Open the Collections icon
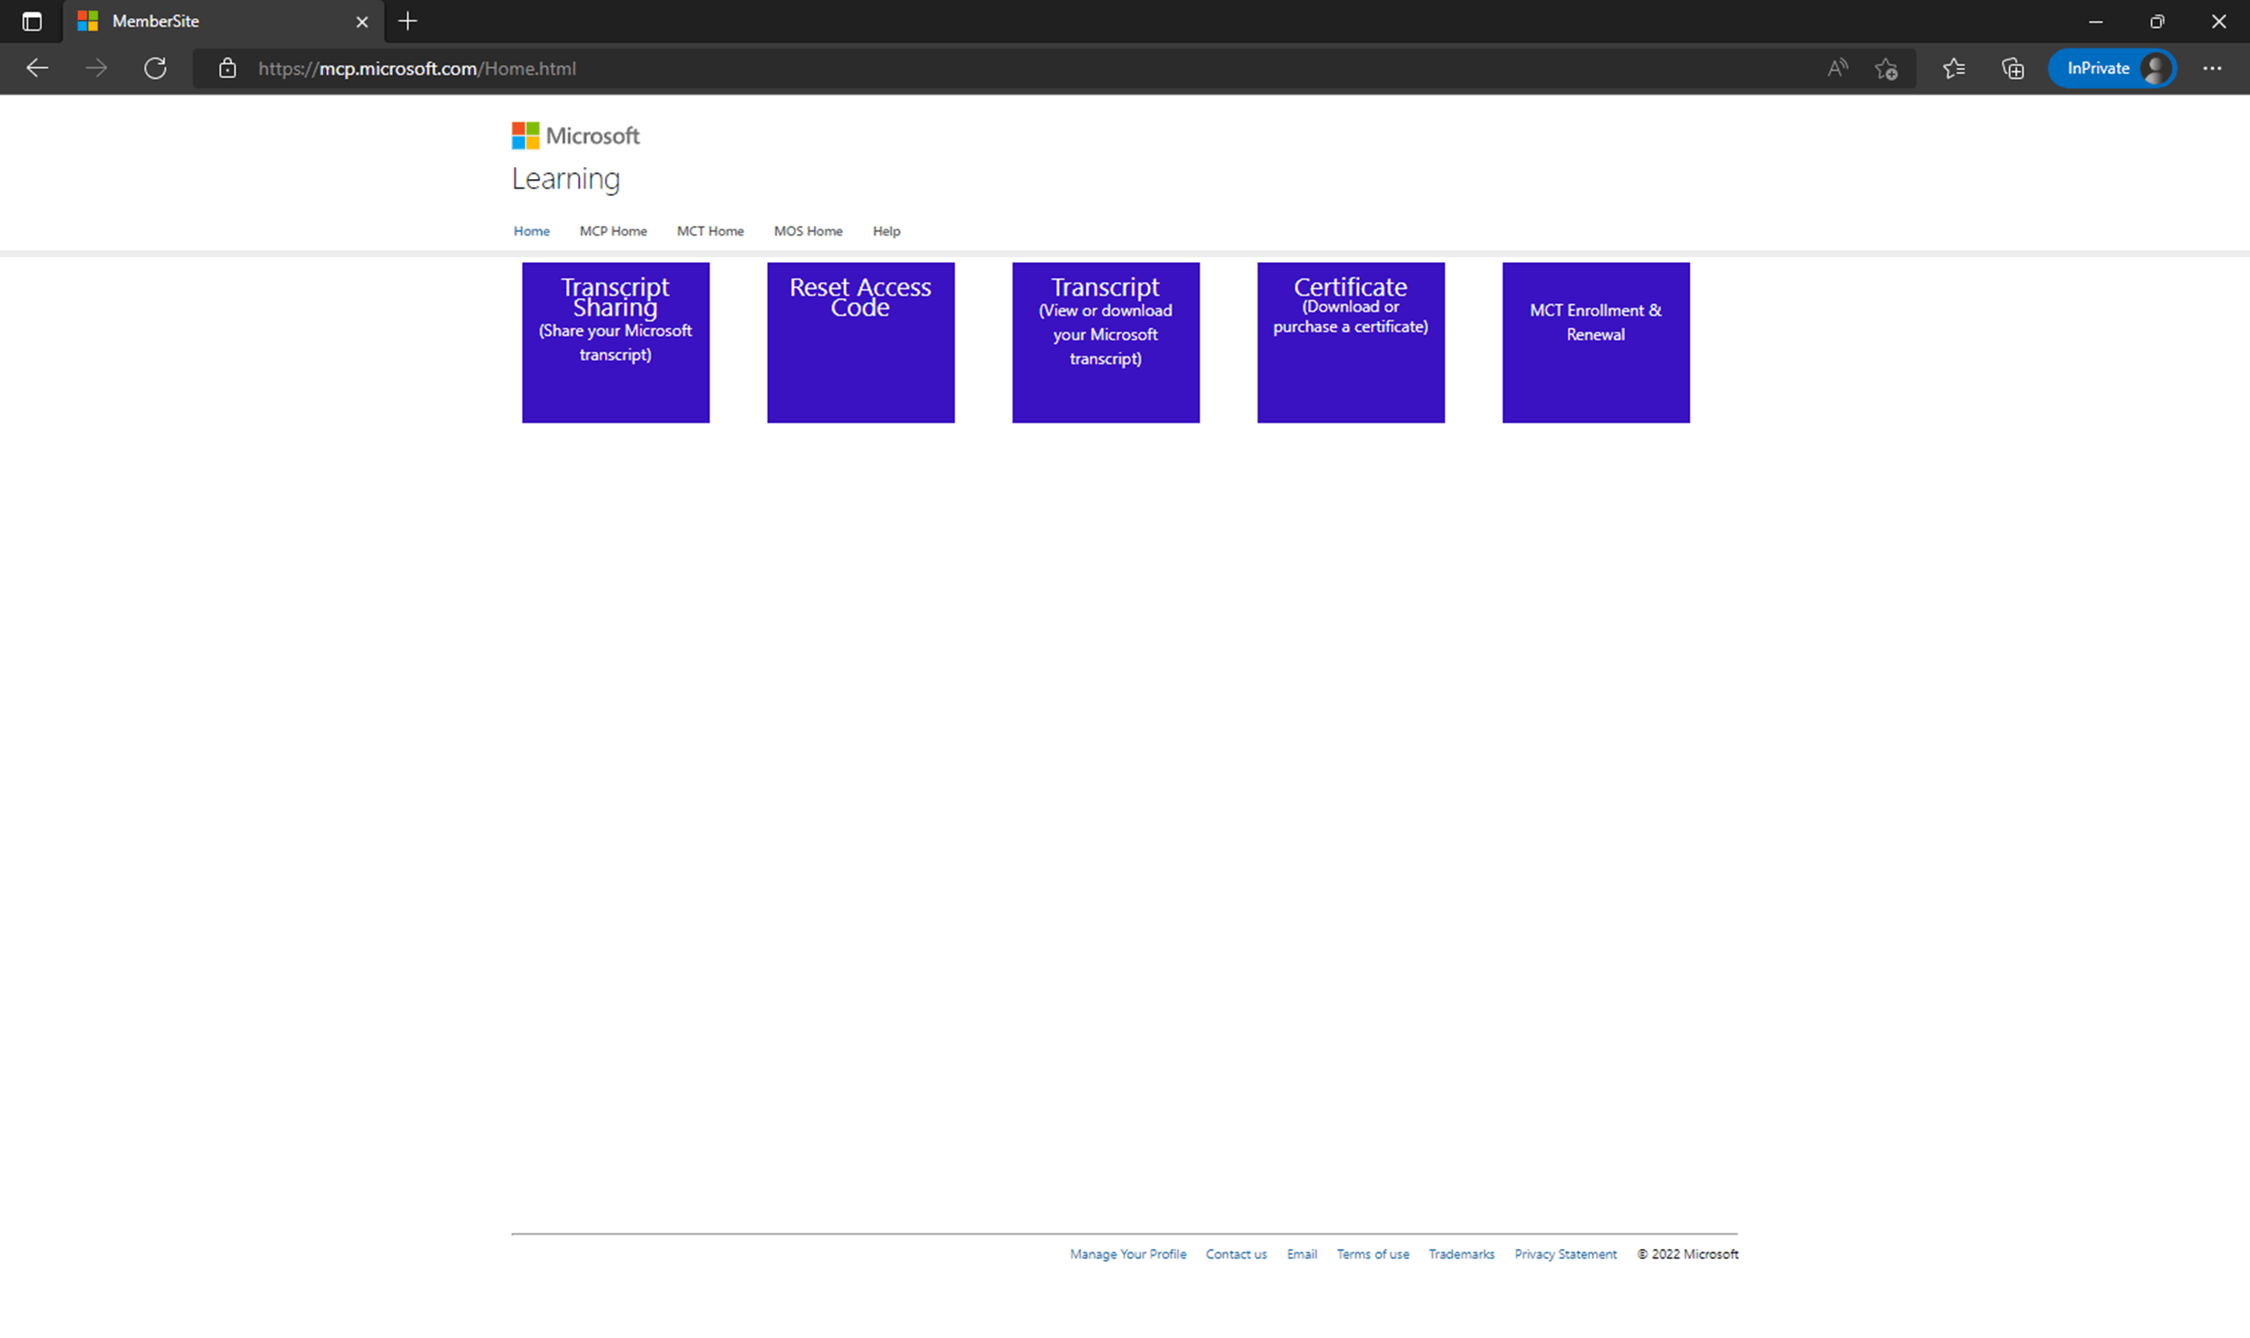 2012,69
